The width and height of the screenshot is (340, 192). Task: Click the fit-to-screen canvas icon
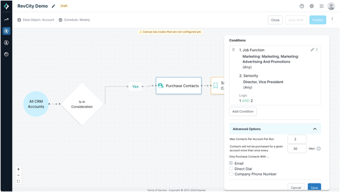[x=18, y=181]
